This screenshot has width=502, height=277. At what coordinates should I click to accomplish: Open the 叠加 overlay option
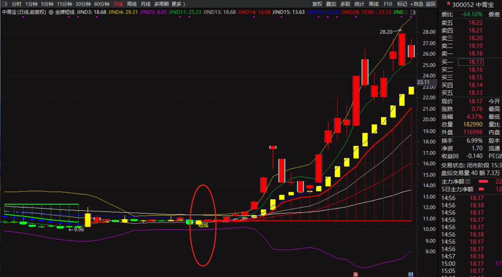(x=331, y=4)
